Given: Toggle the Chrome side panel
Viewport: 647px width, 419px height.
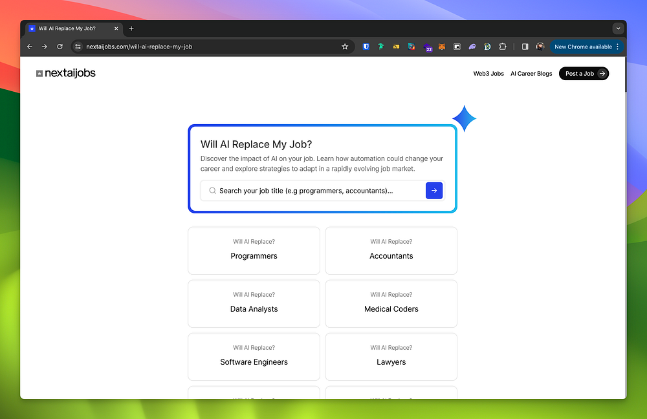Looking at the screenshot, I should [525, 47].
